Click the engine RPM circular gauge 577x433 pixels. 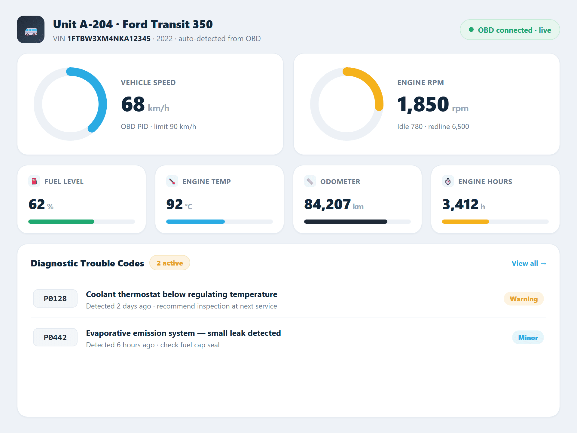(x=347, y=104)
